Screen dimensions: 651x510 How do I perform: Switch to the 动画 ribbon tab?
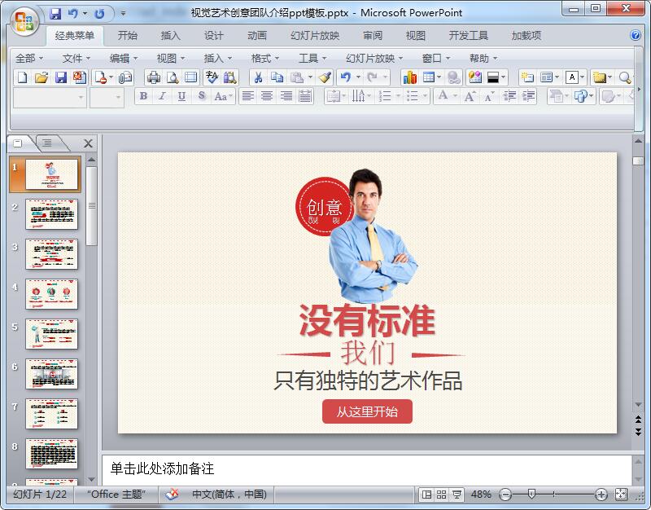(x=256, y=35)
